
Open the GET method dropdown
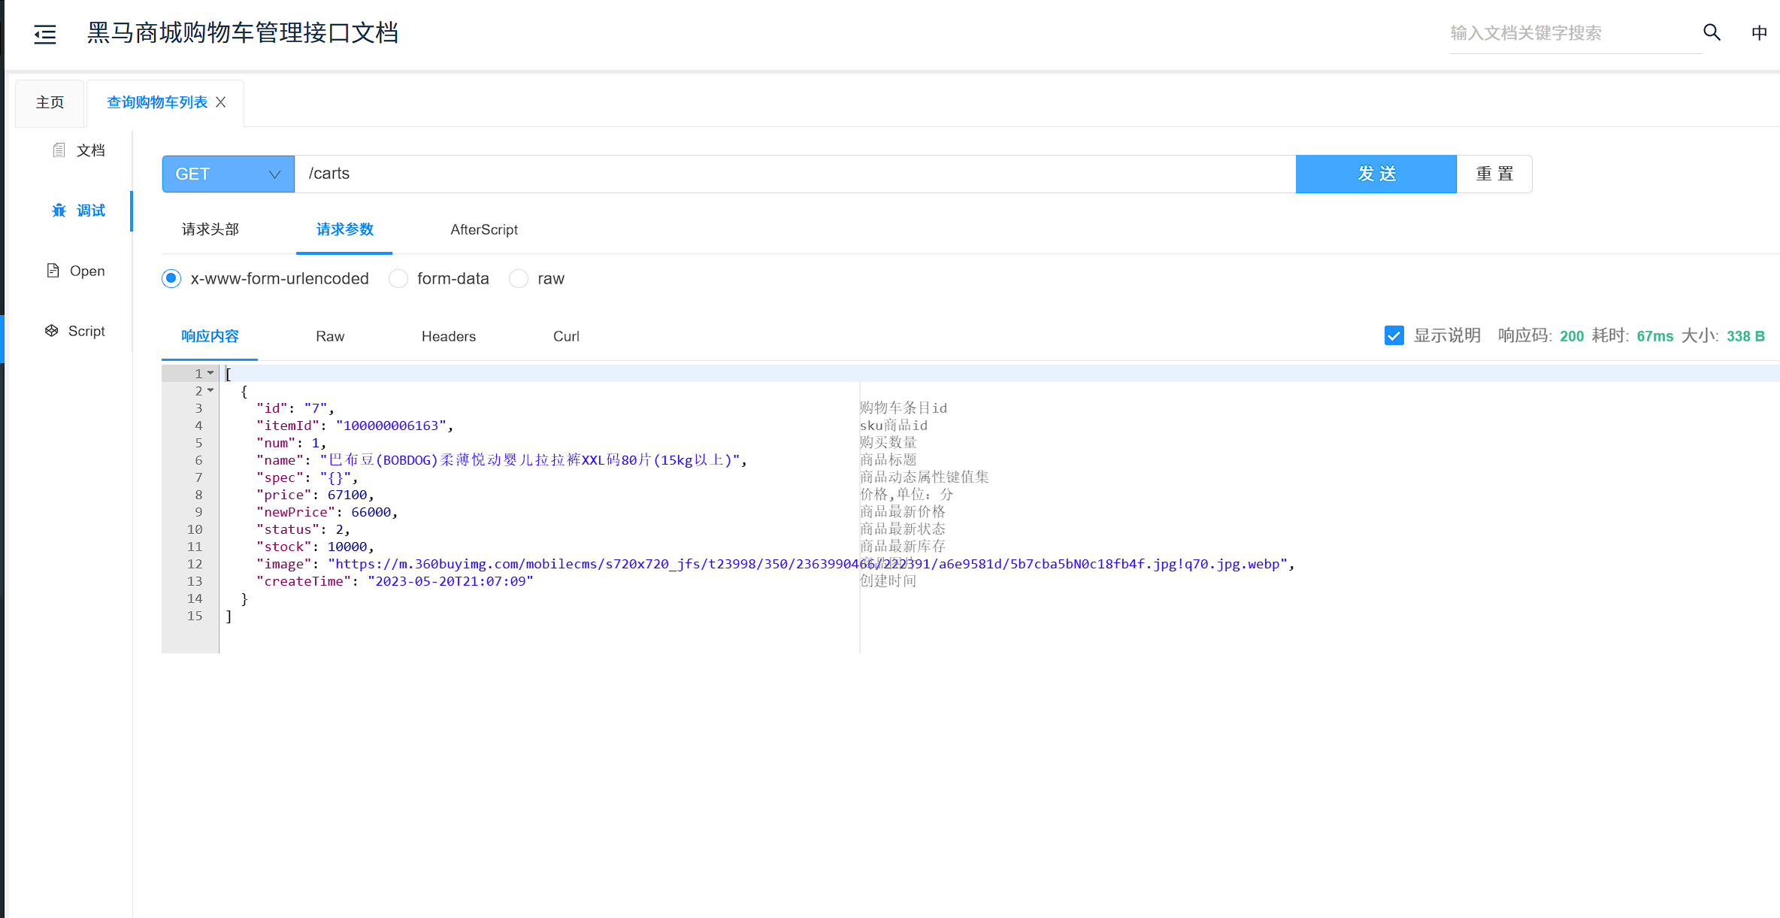click(x=228, y=174)
